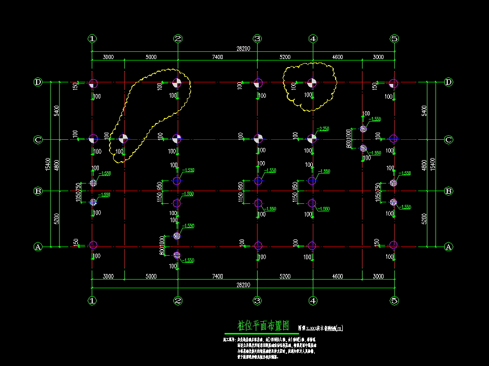Click the pile symbol at grid intersection D-2
The width and height of the screenshot is (489, 366).
pyautogui.click(x=177, y=83)
